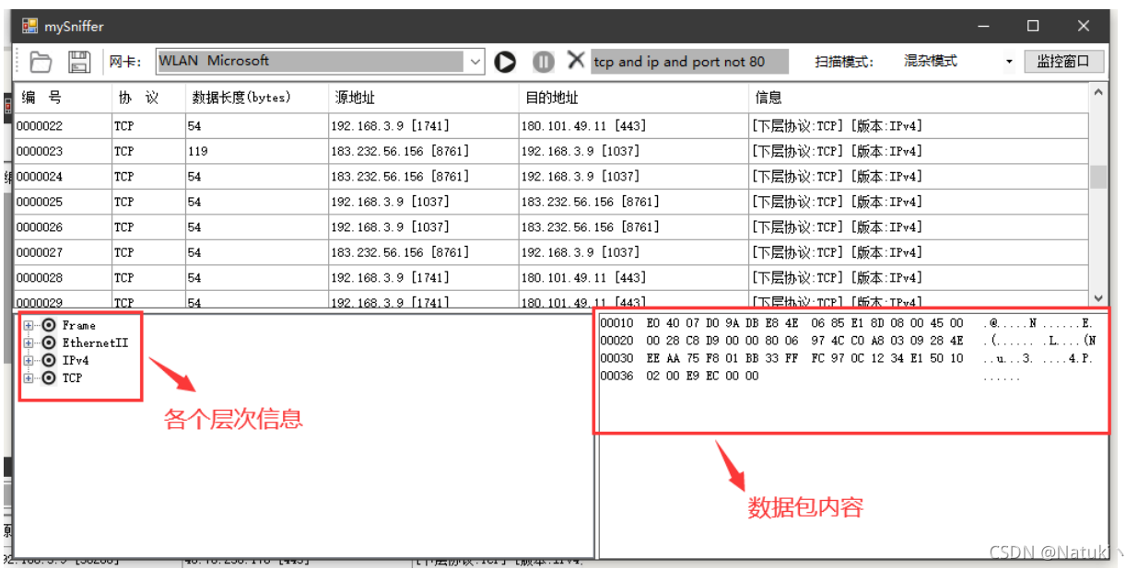
Task: Click destination 180.101.49.11 [443] in row 0000022
Action: tap(633, 126)
